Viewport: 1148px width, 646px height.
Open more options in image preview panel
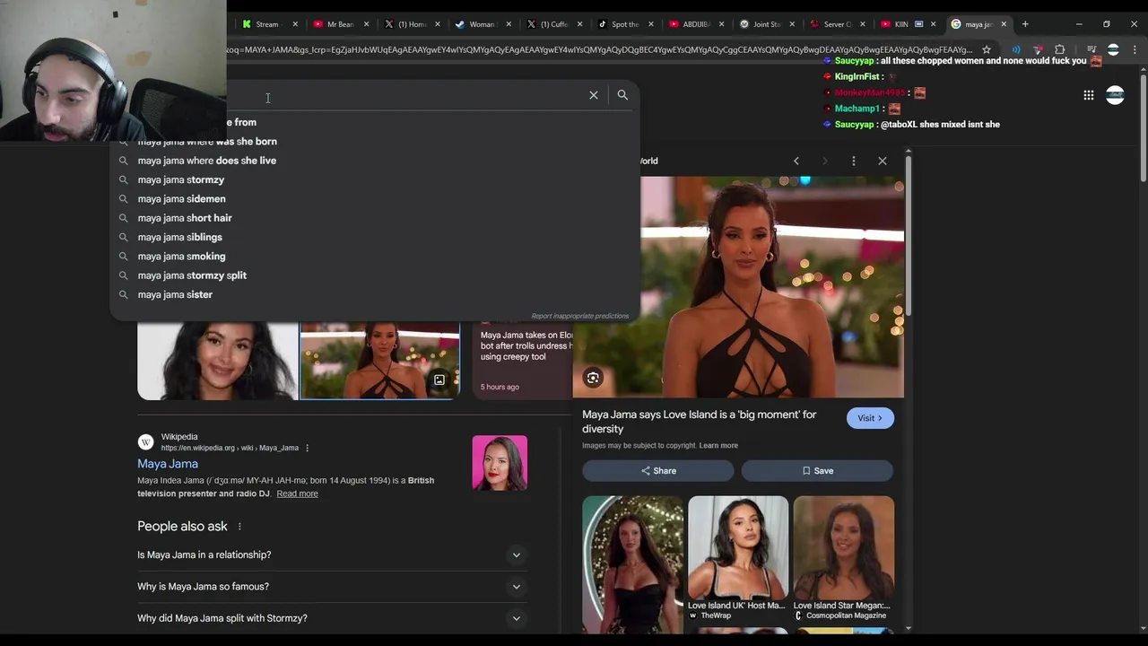pos(854,161)
